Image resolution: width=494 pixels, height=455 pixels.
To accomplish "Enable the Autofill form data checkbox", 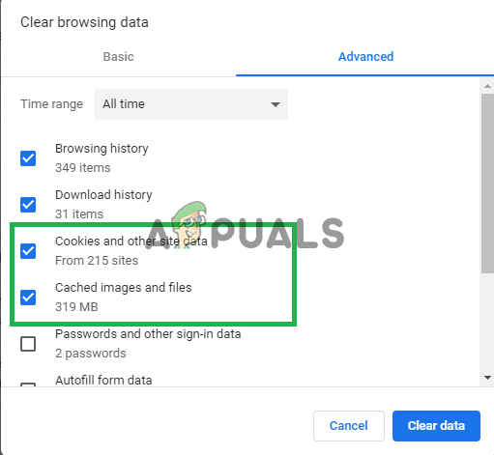I will click(x=28, y=384).
